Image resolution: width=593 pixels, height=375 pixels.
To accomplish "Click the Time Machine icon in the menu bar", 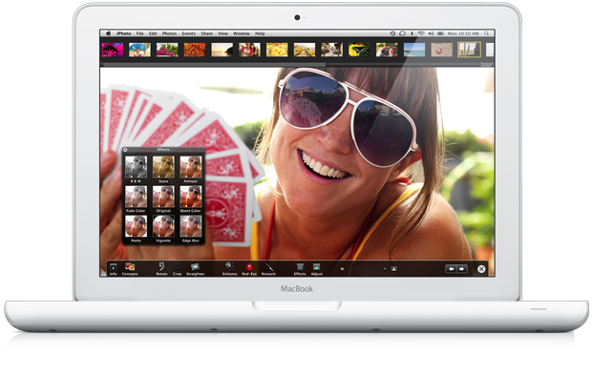I will coord(392,33).
